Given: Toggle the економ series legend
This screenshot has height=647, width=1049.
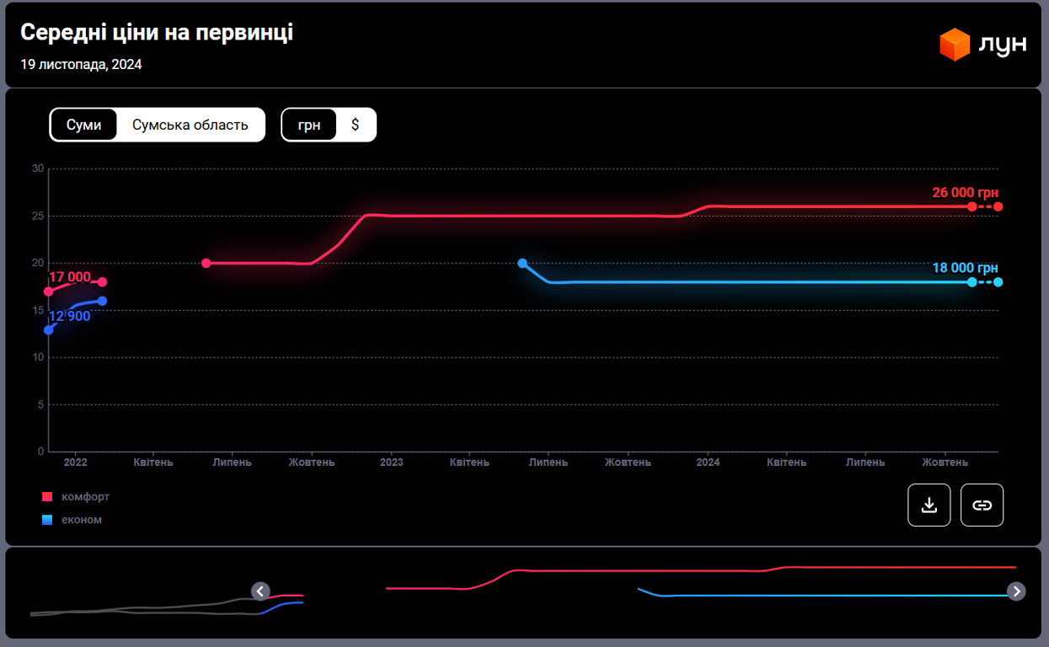Looking at the screenshot, I should pyautogui.click(x=82, y=520).
